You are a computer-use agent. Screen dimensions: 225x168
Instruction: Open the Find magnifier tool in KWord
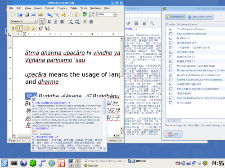click(91, 14)
